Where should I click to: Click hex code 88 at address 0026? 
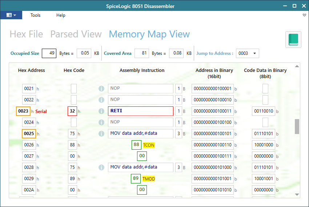[72, 145]
